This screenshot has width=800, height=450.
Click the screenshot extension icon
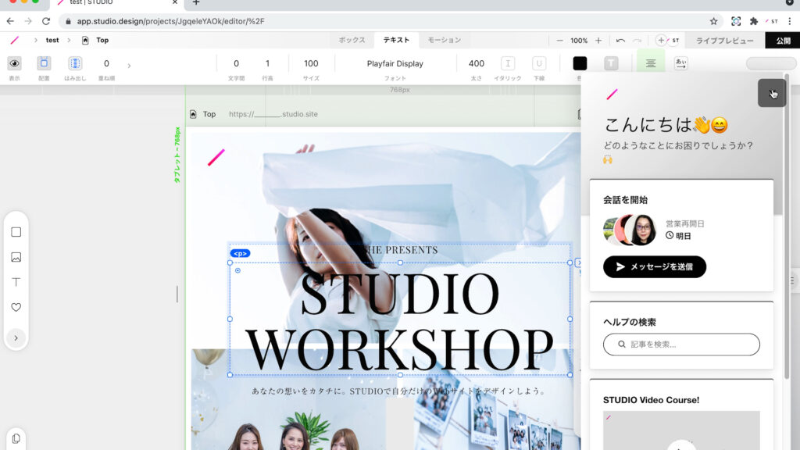pyautogui.click(x=736, y=21)
